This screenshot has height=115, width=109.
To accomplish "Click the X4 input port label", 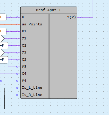I will click(24, 74).
